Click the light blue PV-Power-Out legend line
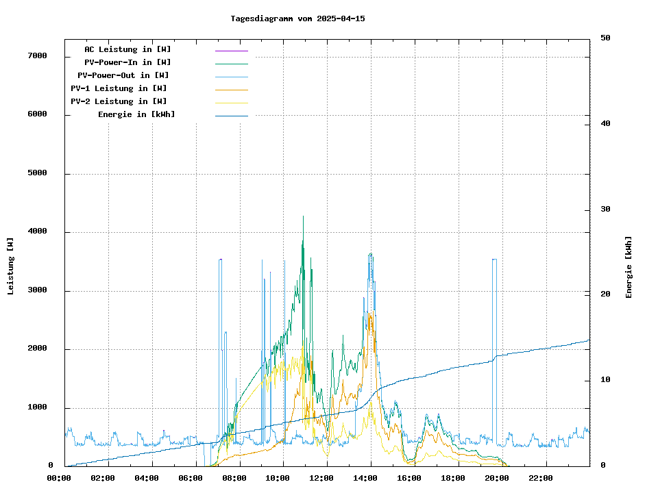 click(231, 77)
